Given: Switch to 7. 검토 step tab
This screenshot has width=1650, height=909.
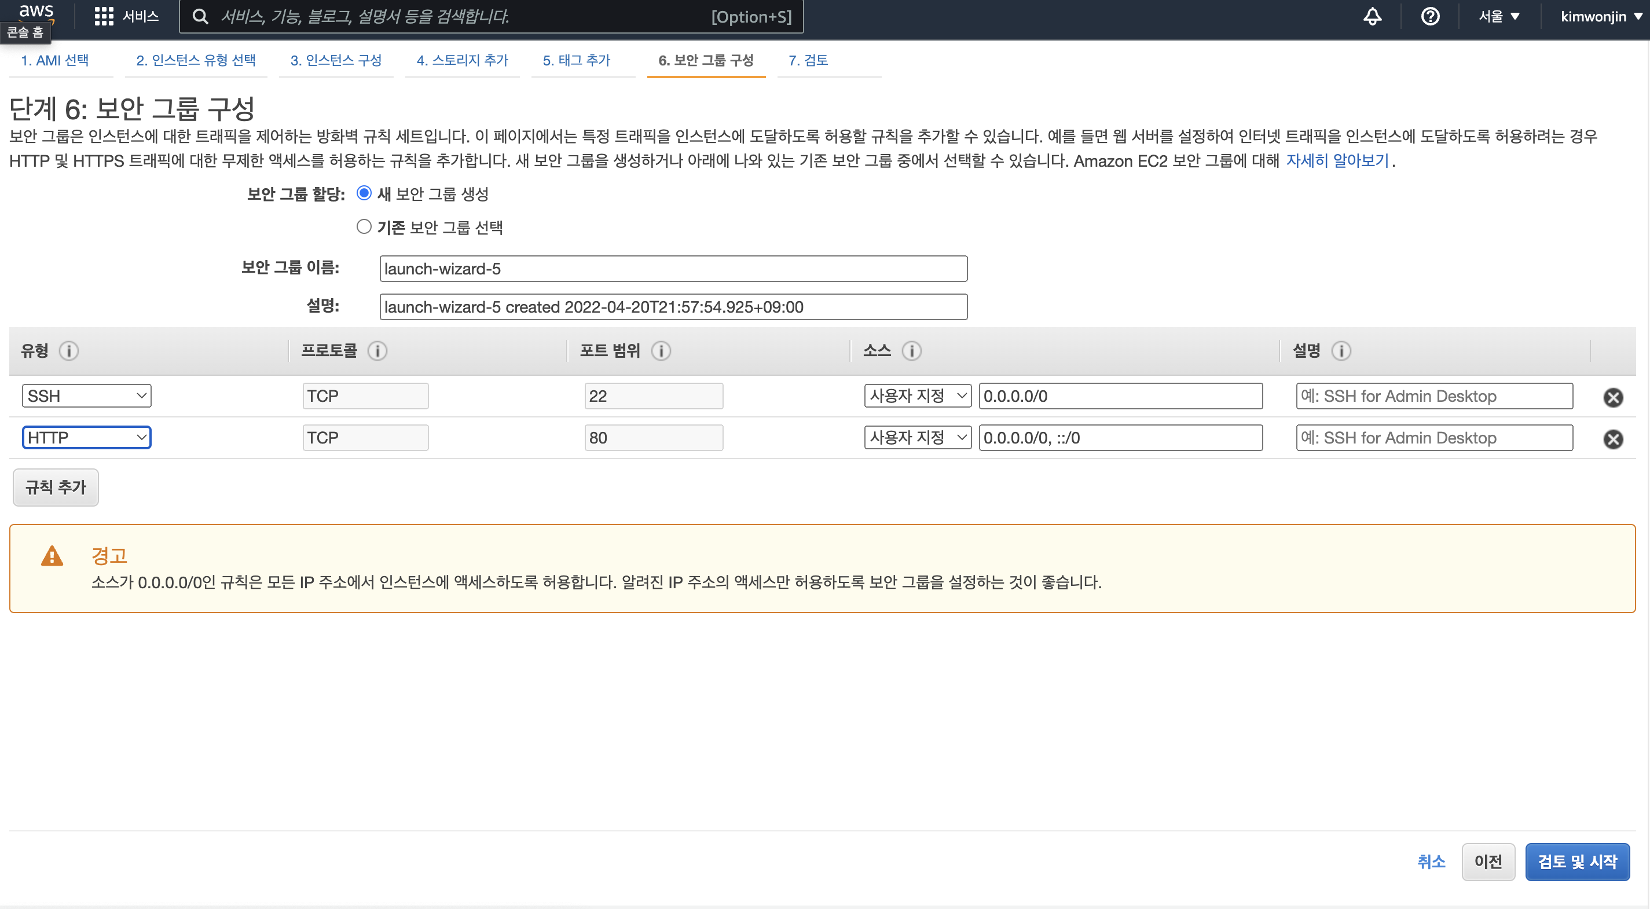Looking at the screenshot, I should click(x=808, y=60).
